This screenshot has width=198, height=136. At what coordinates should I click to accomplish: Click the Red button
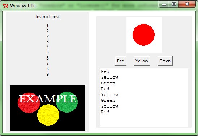(x=121, y=61)
